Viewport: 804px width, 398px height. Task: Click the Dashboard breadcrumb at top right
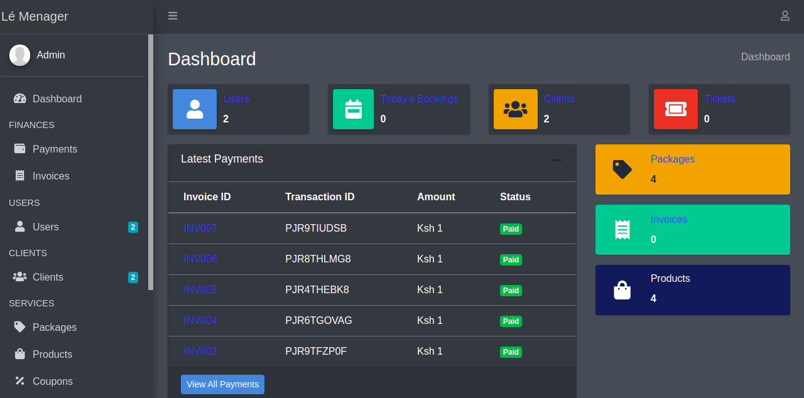click(x=766, y=56)
